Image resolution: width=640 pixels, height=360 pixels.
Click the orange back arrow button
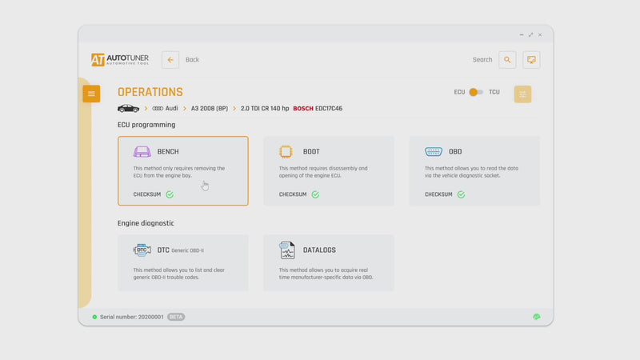(170, 60)
